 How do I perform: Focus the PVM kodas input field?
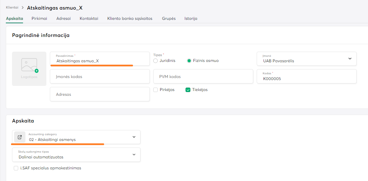(x=203, y=77)
